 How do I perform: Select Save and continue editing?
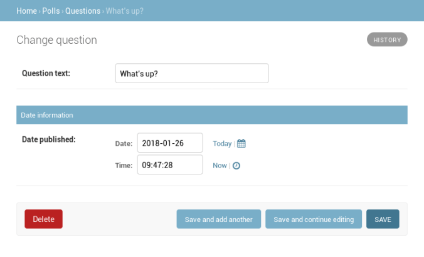(x=314, y=219)
